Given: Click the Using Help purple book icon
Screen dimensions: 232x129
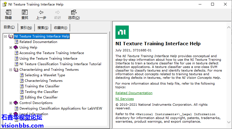Looking at the screenshot, I should (16, 47).
